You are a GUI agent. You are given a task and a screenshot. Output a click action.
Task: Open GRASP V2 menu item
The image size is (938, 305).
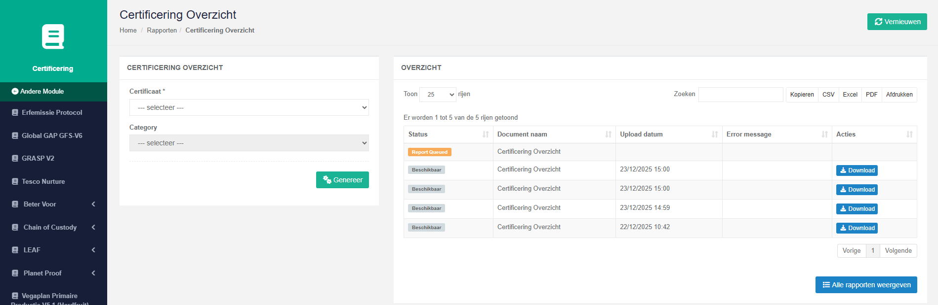(x=53, y=158)
